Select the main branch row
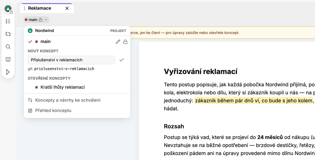Image resolution: width=315 pixels, height=160 pixels. [77, 42]
